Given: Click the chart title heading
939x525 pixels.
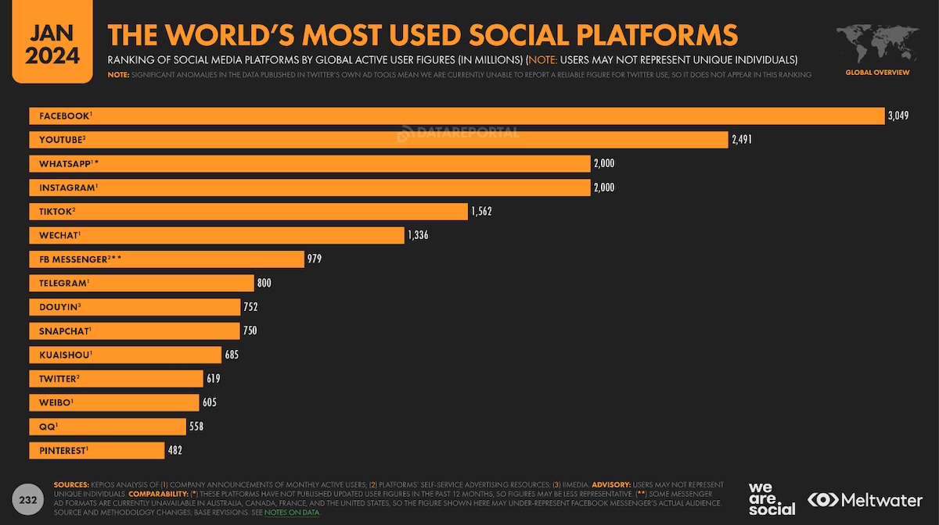Looking at the screenshot, I should coord(423,35).
